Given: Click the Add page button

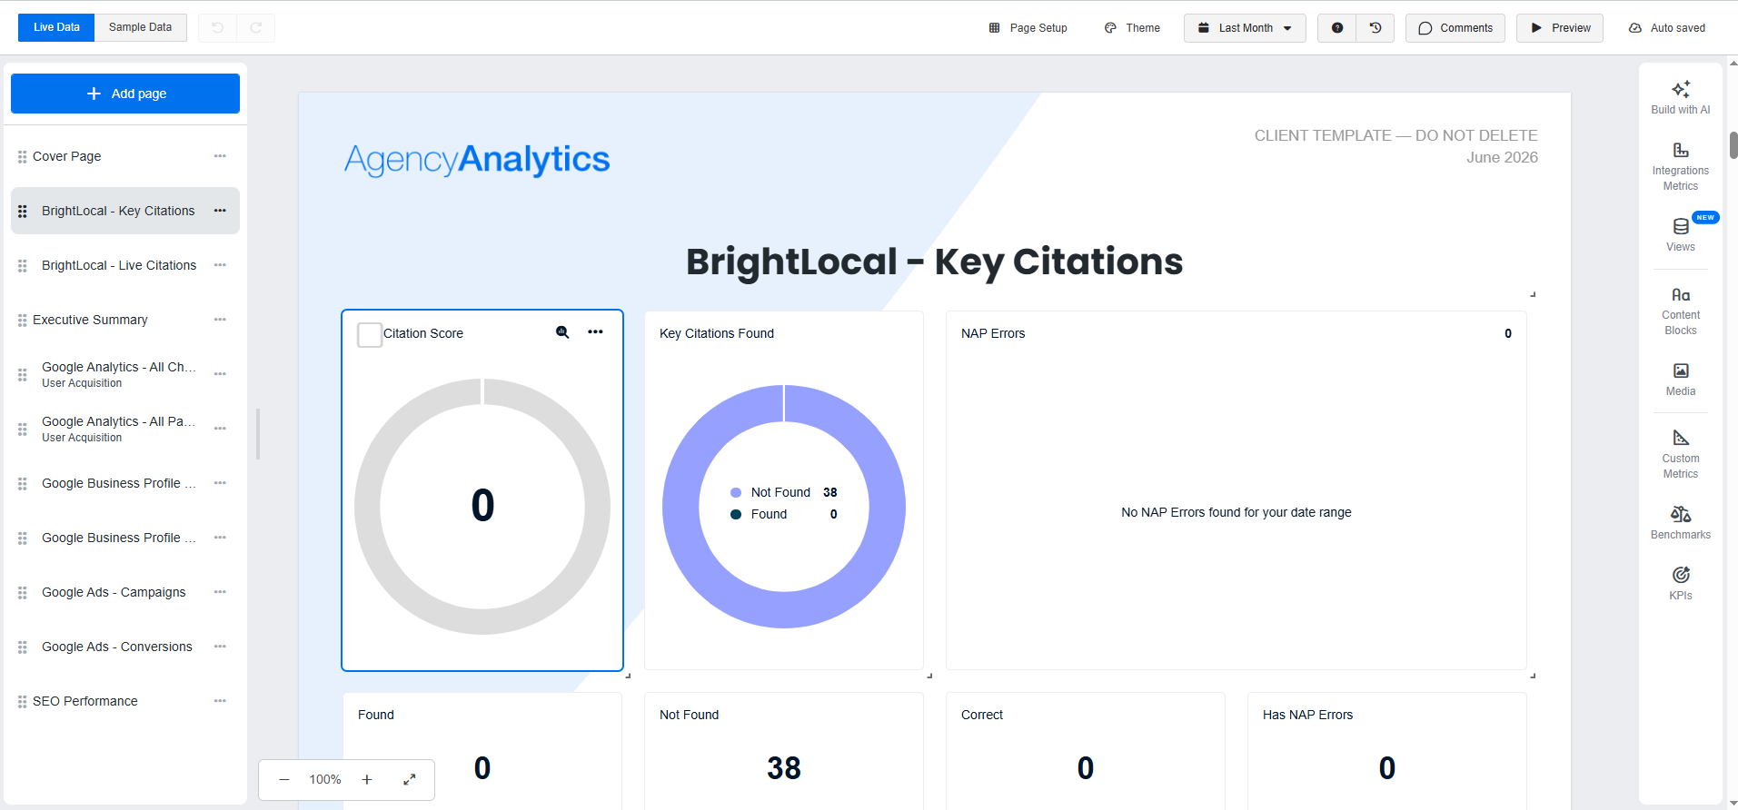Looking at the screenshot, I should pos(125,94).
